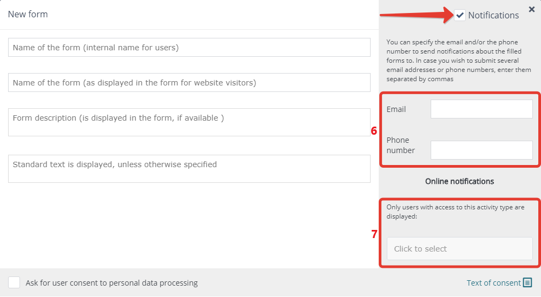Enable the user consent checkbox
This screenshot has width=541, height=297.
[x=14, y=282]
